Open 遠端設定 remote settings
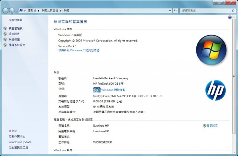The width and height of the screenshot is (238, 156). click(x=14, y=34)
